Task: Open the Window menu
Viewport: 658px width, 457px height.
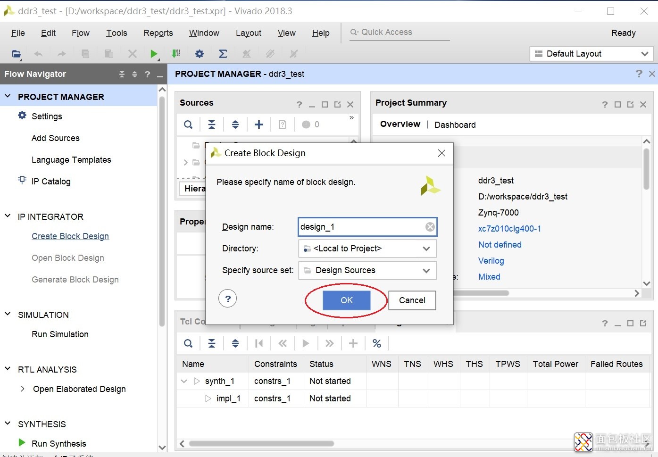Action: pos(204,33)
